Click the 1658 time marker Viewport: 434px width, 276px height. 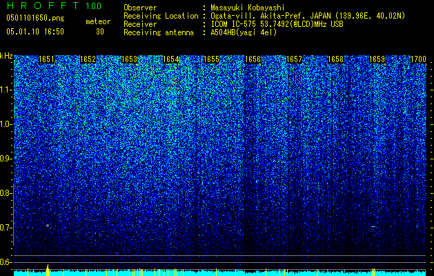[335, 59]
